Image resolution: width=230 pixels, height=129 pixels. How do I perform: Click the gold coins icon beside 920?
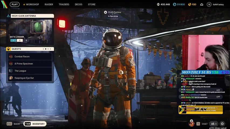coord(190,4)
